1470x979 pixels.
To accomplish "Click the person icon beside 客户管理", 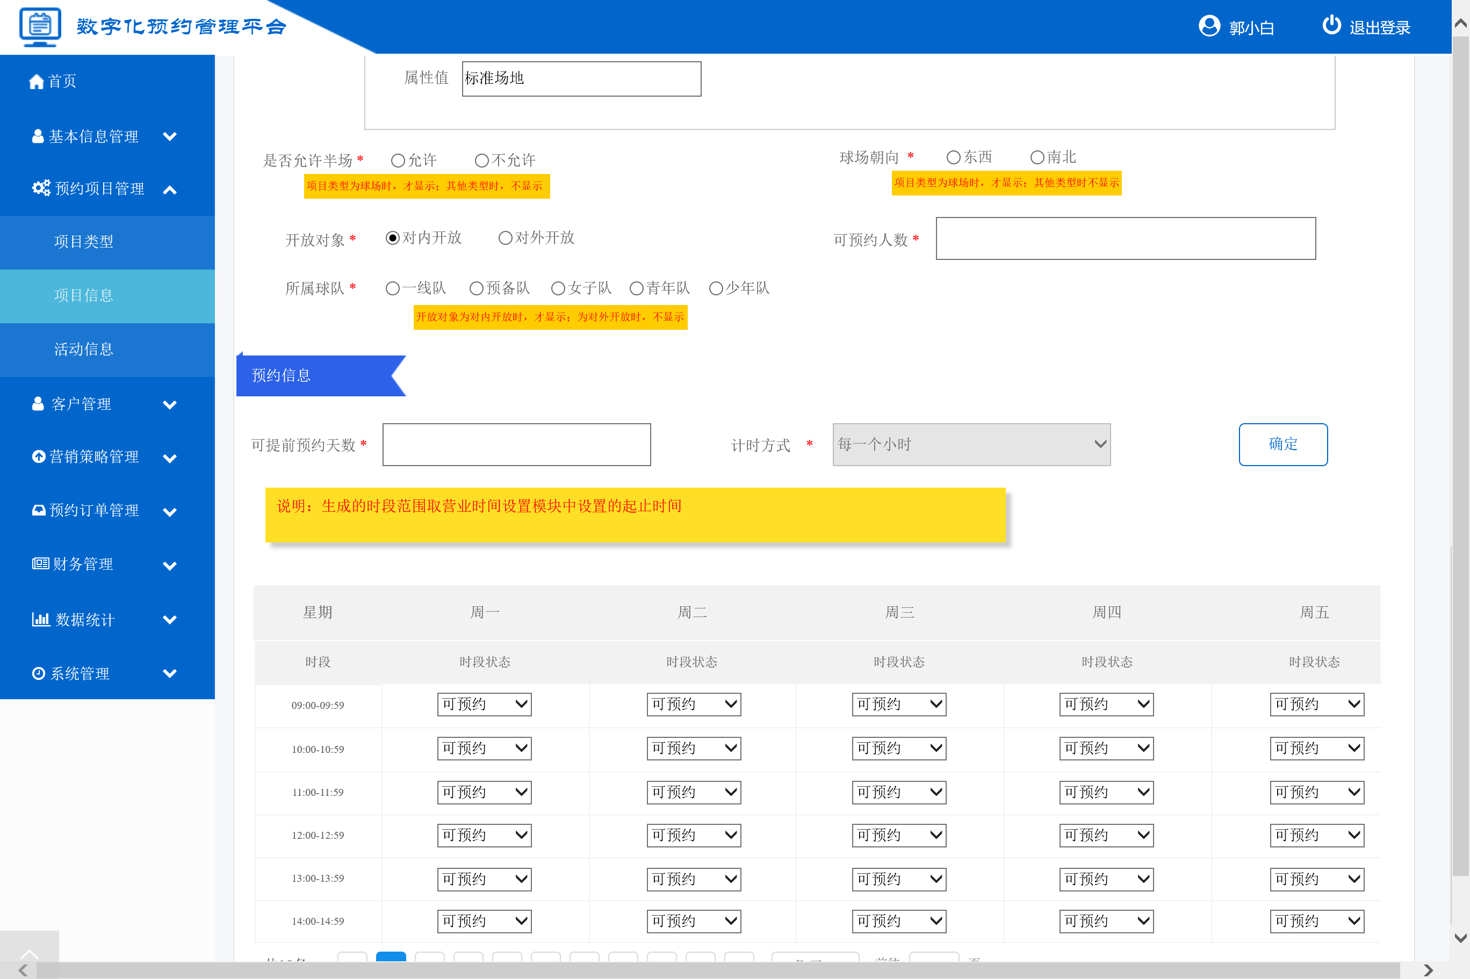I will point(38,404).
